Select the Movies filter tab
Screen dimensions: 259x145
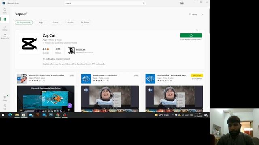(70, 23)
